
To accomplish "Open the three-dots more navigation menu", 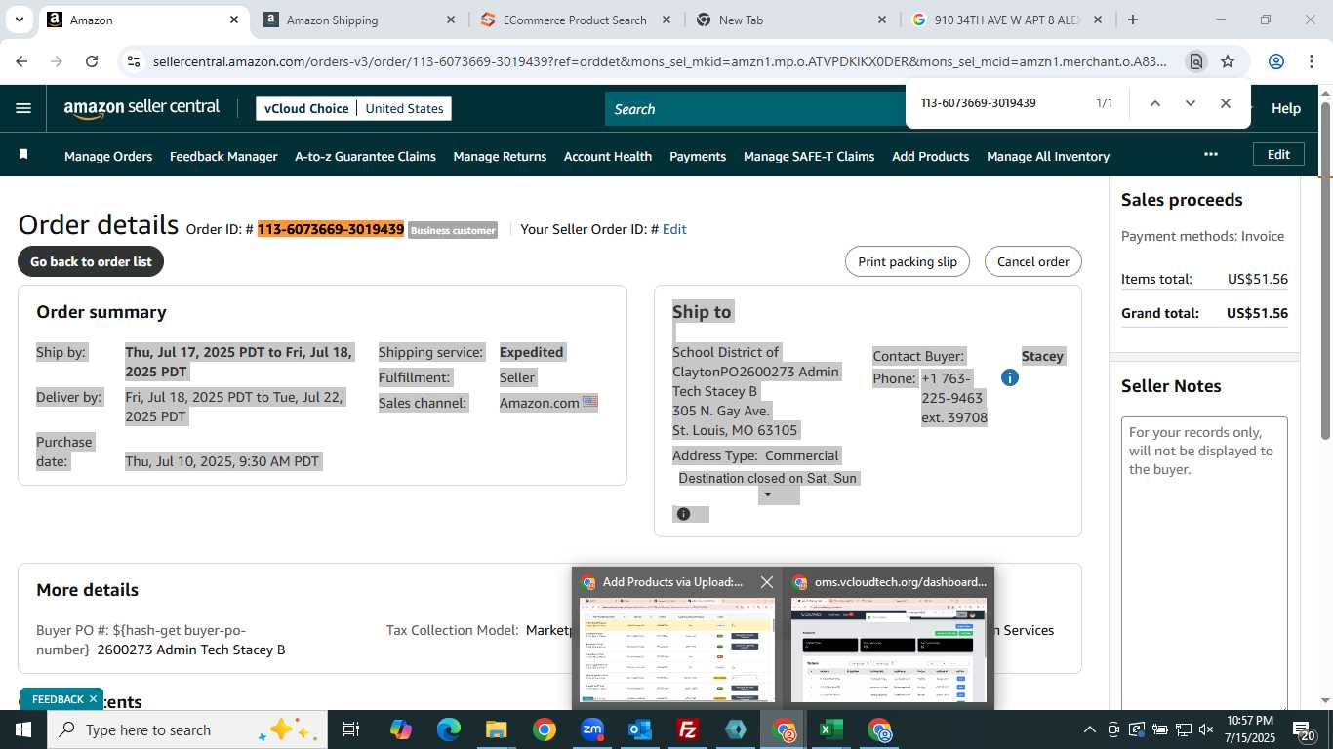I will 1211,154.
